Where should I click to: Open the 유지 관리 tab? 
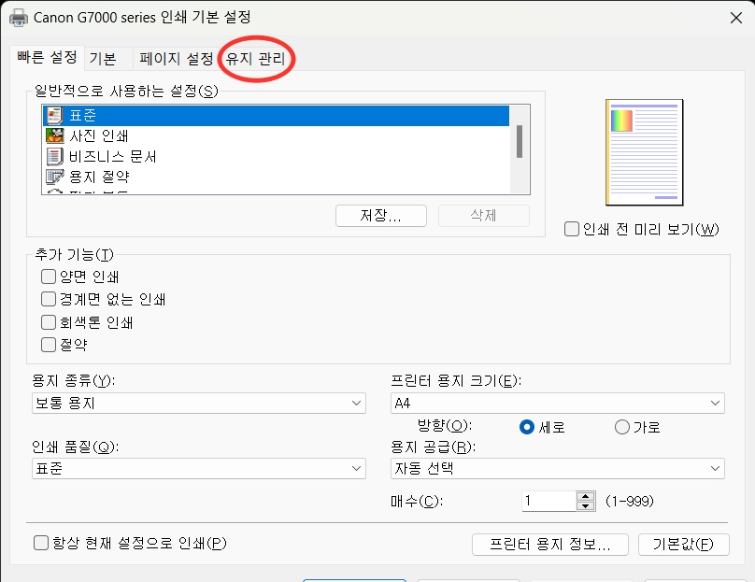point(255,59)
